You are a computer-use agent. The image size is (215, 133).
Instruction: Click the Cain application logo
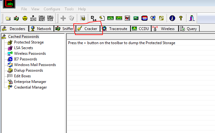[x=9, y=4]
